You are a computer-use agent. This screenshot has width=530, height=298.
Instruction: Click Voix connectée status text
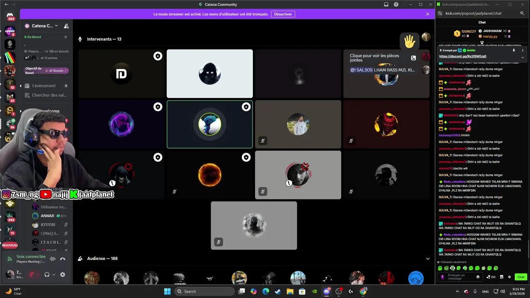click(x=31, y=257)
